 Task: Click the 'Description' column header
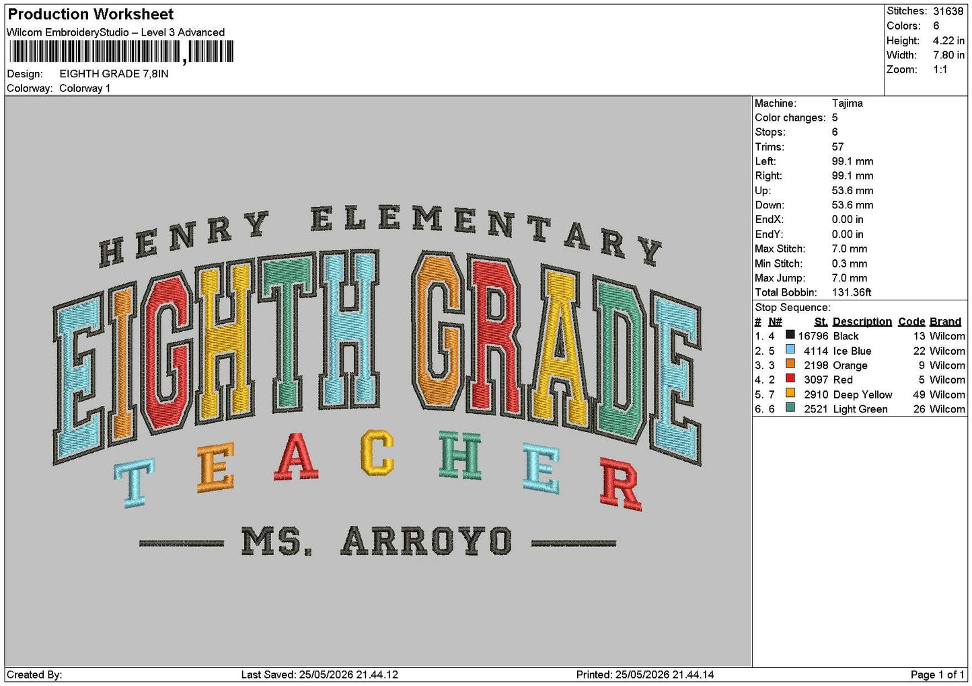(x=862, y=322)
